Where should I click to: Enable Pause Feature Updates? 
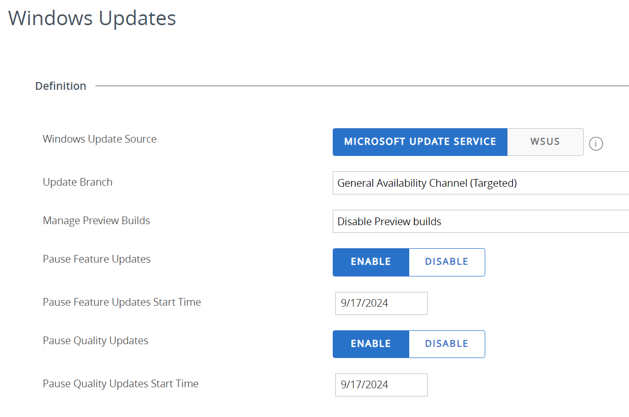point(371,262)
